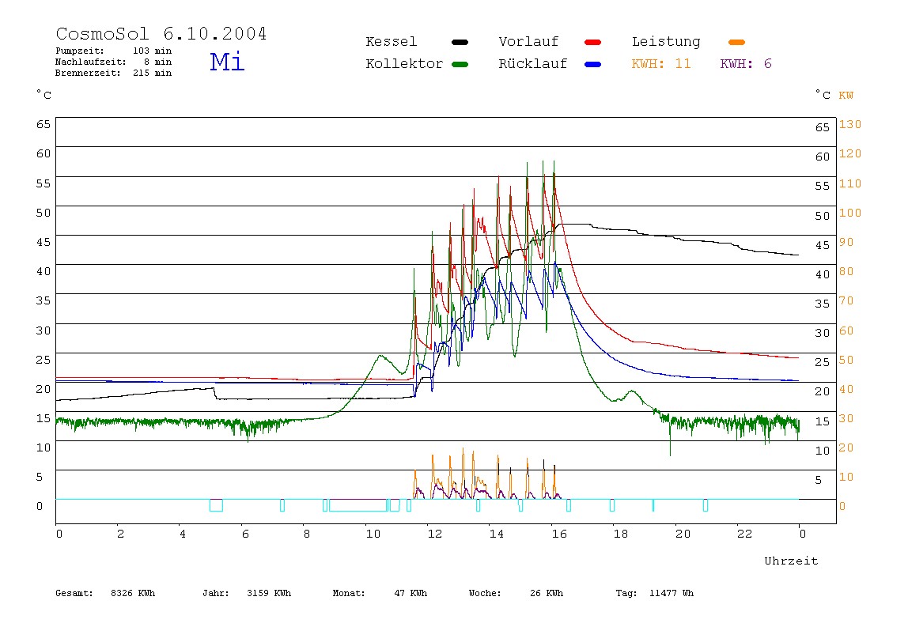908x642 pixels.
Task: Click the "Monat: 47 KWh" value
Action: click(x=380, y=593)
